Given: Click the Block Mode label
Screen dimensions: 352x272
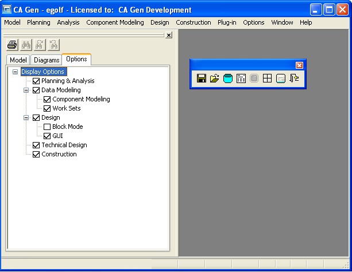Looking at the screenshot, I should click(x=68, y=127).
